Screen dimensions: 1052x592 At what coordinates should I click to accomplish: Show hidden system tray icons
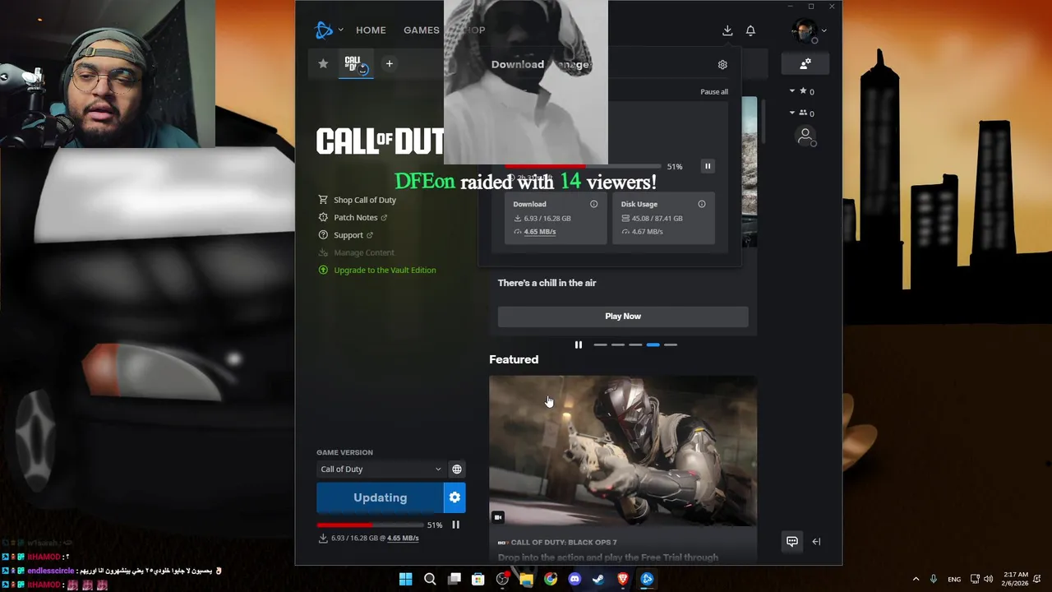pos(916,579)
